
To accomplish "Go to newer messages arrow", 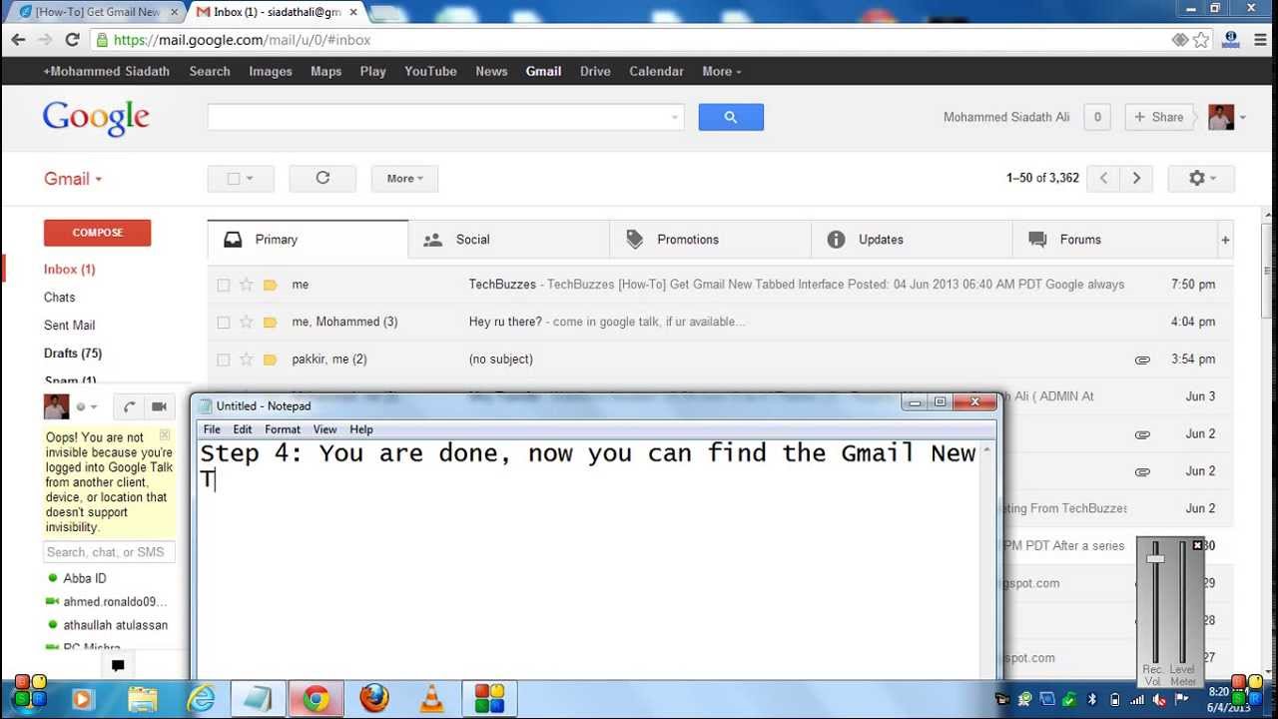I will [1103, 178].
